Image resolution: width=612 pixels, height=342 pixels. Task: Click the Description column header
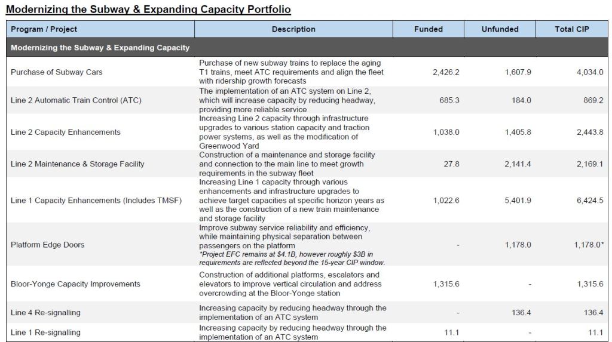(x=293, y=29)
